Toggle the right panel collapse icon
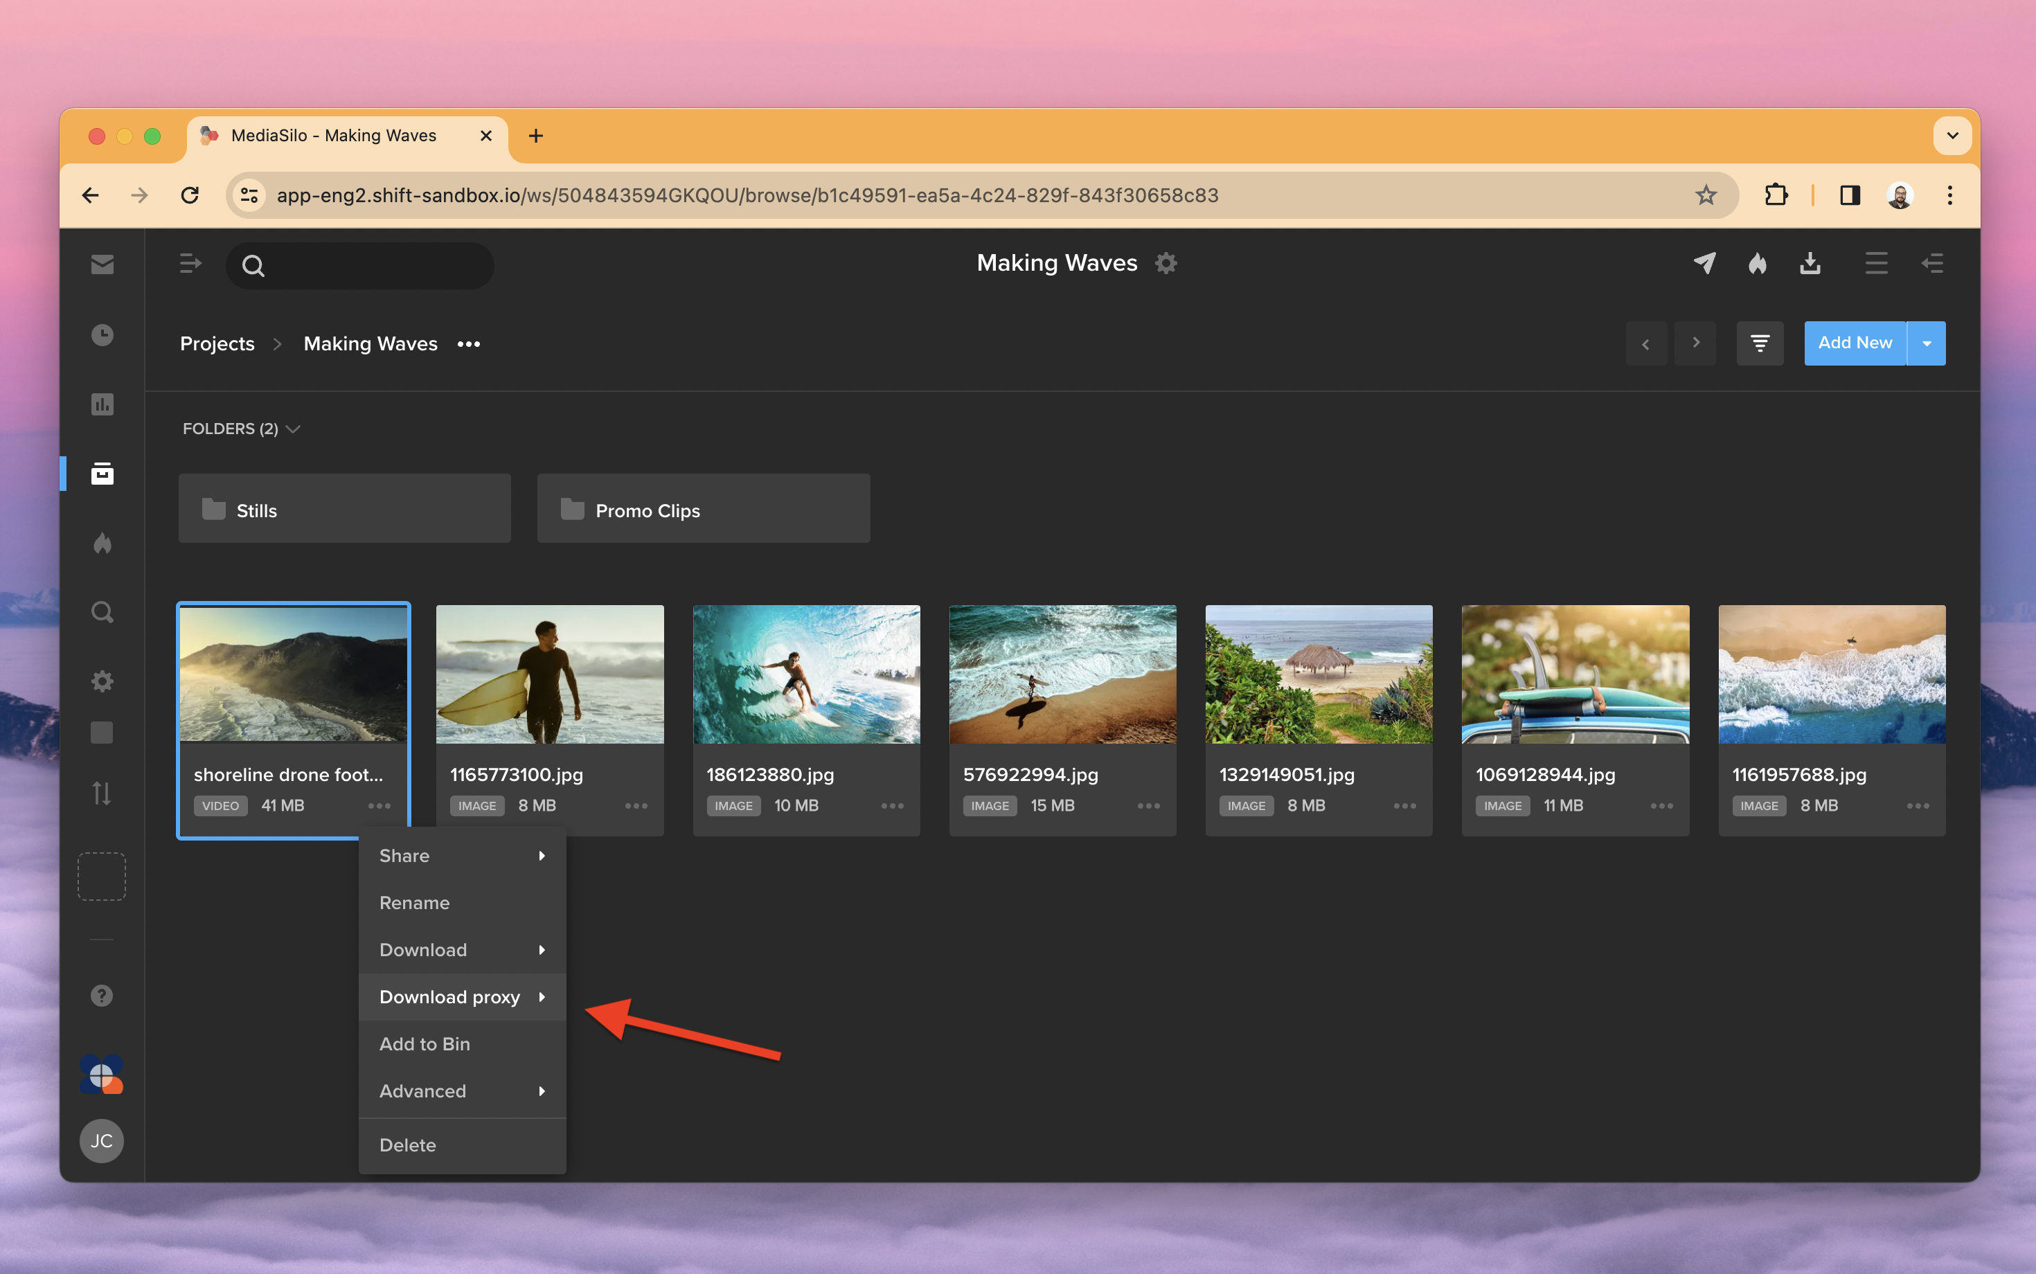The image size is (2036, 1274). click(1932, 264)
